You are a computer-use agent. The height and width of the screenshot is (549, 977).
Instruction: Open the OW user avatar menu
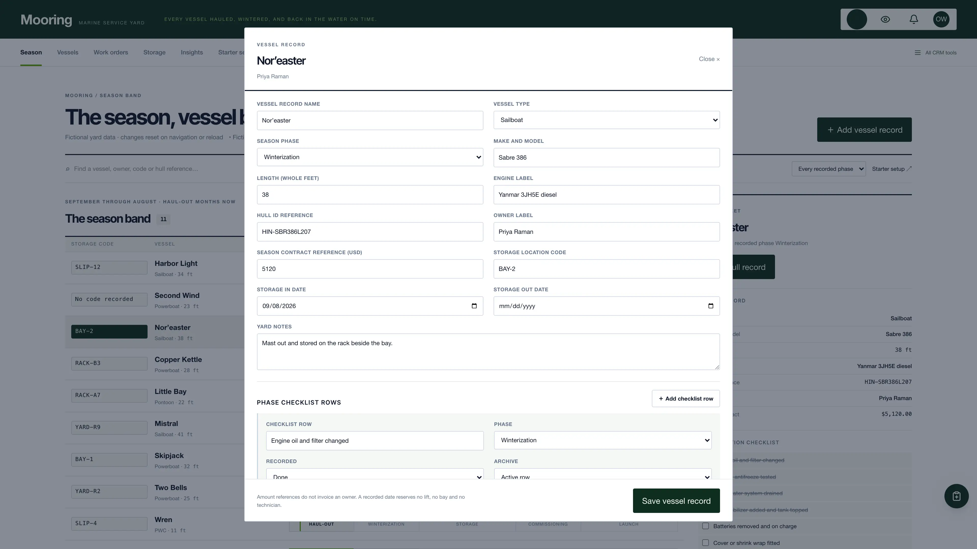(x=941, y=19)
